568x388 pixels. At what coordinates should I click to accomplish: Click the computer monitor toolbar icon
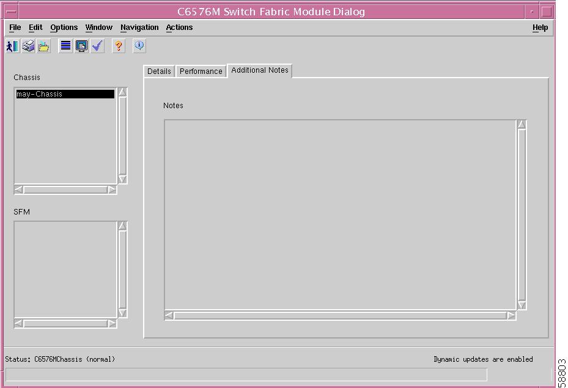coord(81,46)
